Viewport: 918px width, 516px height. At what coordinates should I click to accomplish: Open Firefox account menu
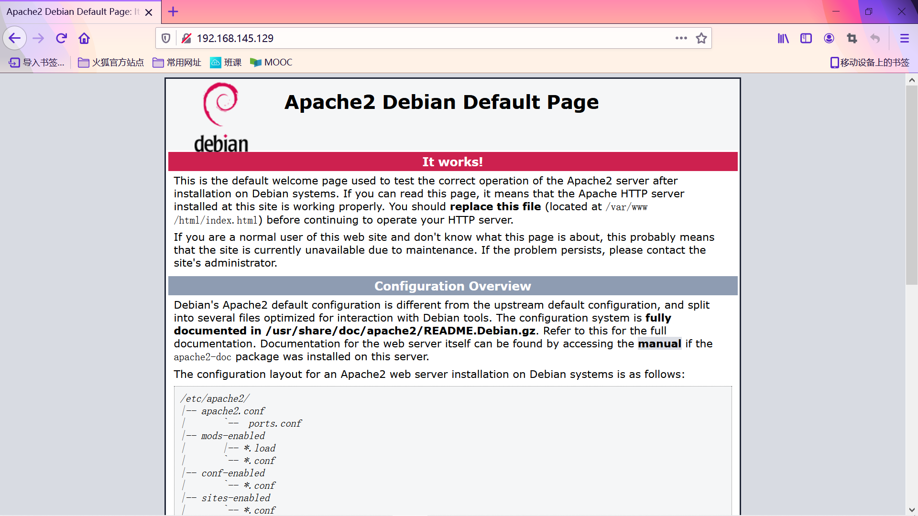tap(829, 38)
